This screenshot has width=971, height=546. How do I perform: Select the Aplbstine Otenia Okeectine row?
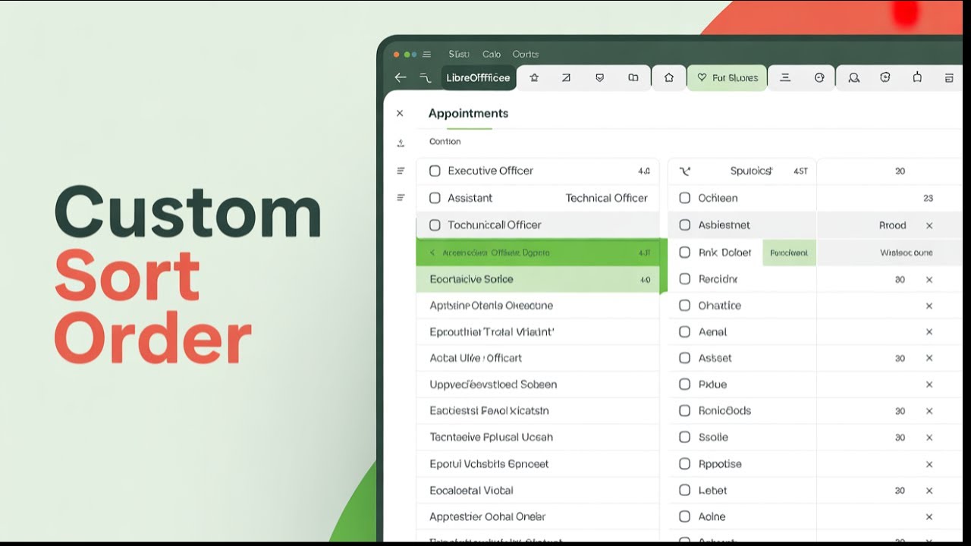[538, 306]
